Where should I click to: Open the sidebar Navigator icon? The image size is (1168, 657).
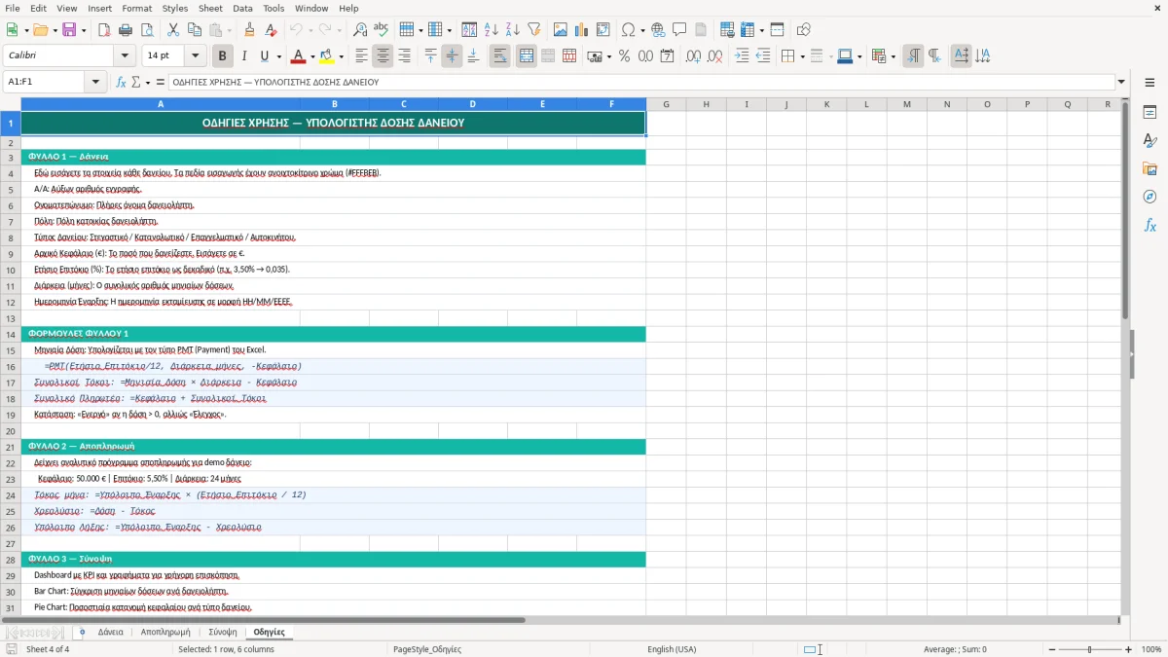(x=1150, y=197)
